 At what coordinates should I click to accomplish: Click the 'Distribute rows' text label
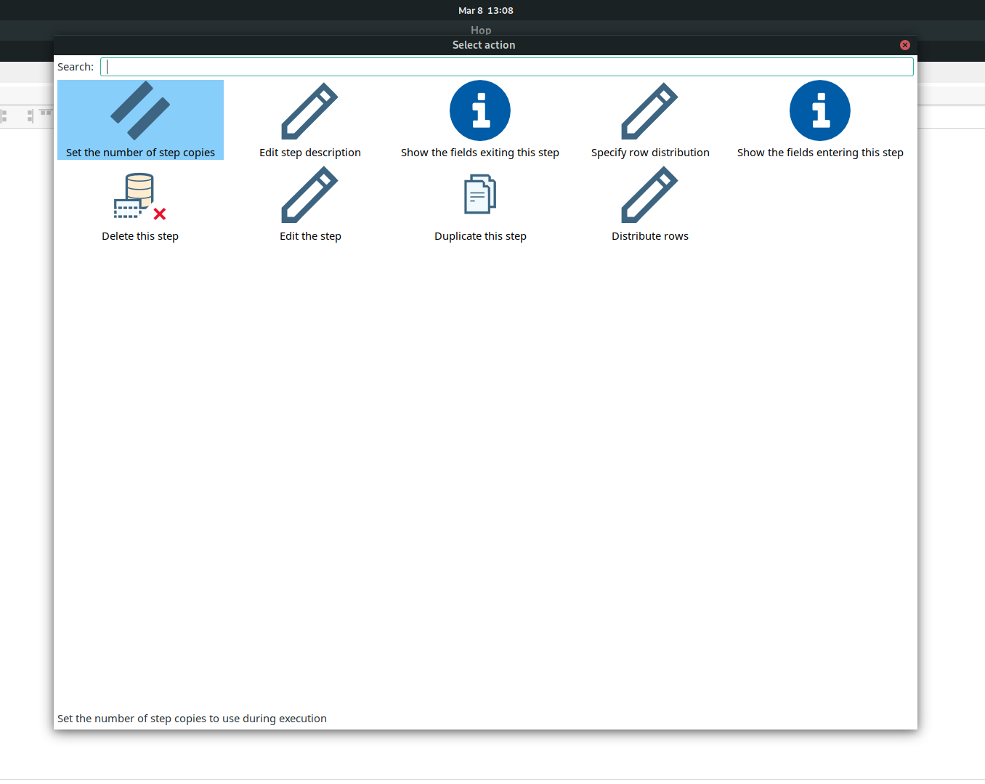[650, 236]
